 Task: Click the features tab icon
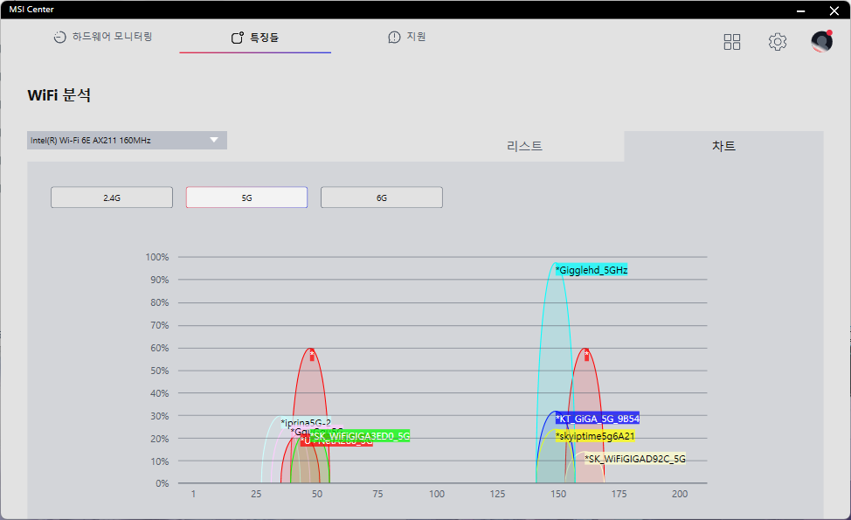click(x=237, y=38)
